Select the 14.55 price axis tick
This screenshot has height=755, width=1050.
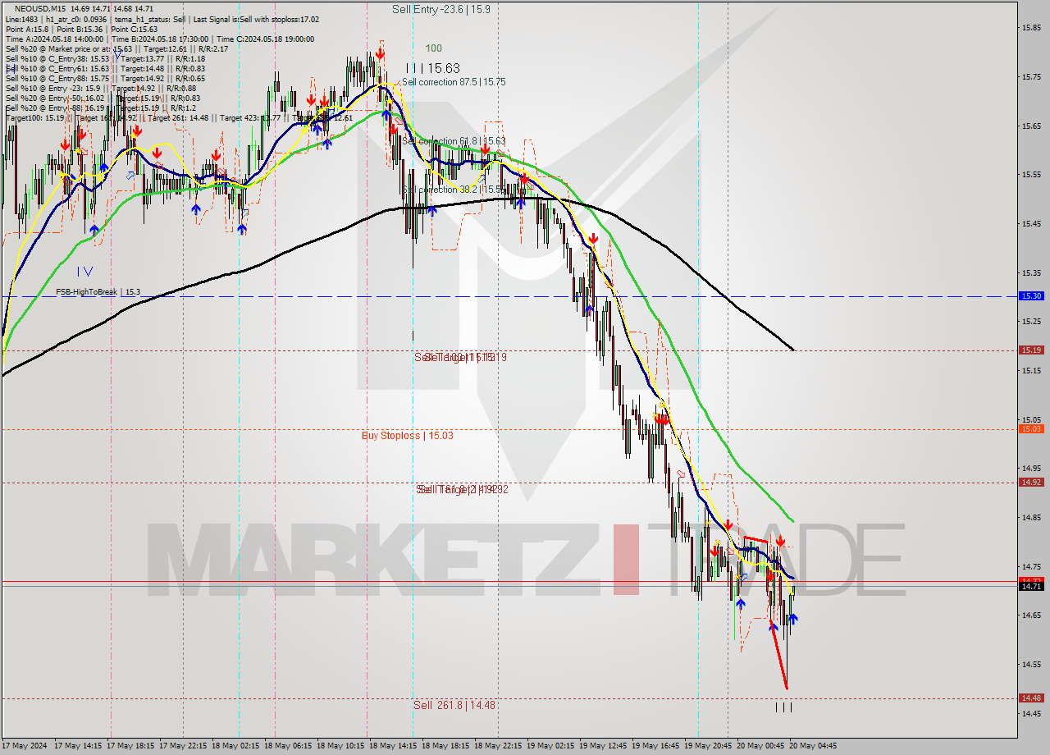[1031, 664]
